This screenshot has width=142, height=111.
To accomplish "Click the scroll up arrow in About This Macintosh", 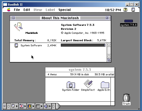I will 109,45.
